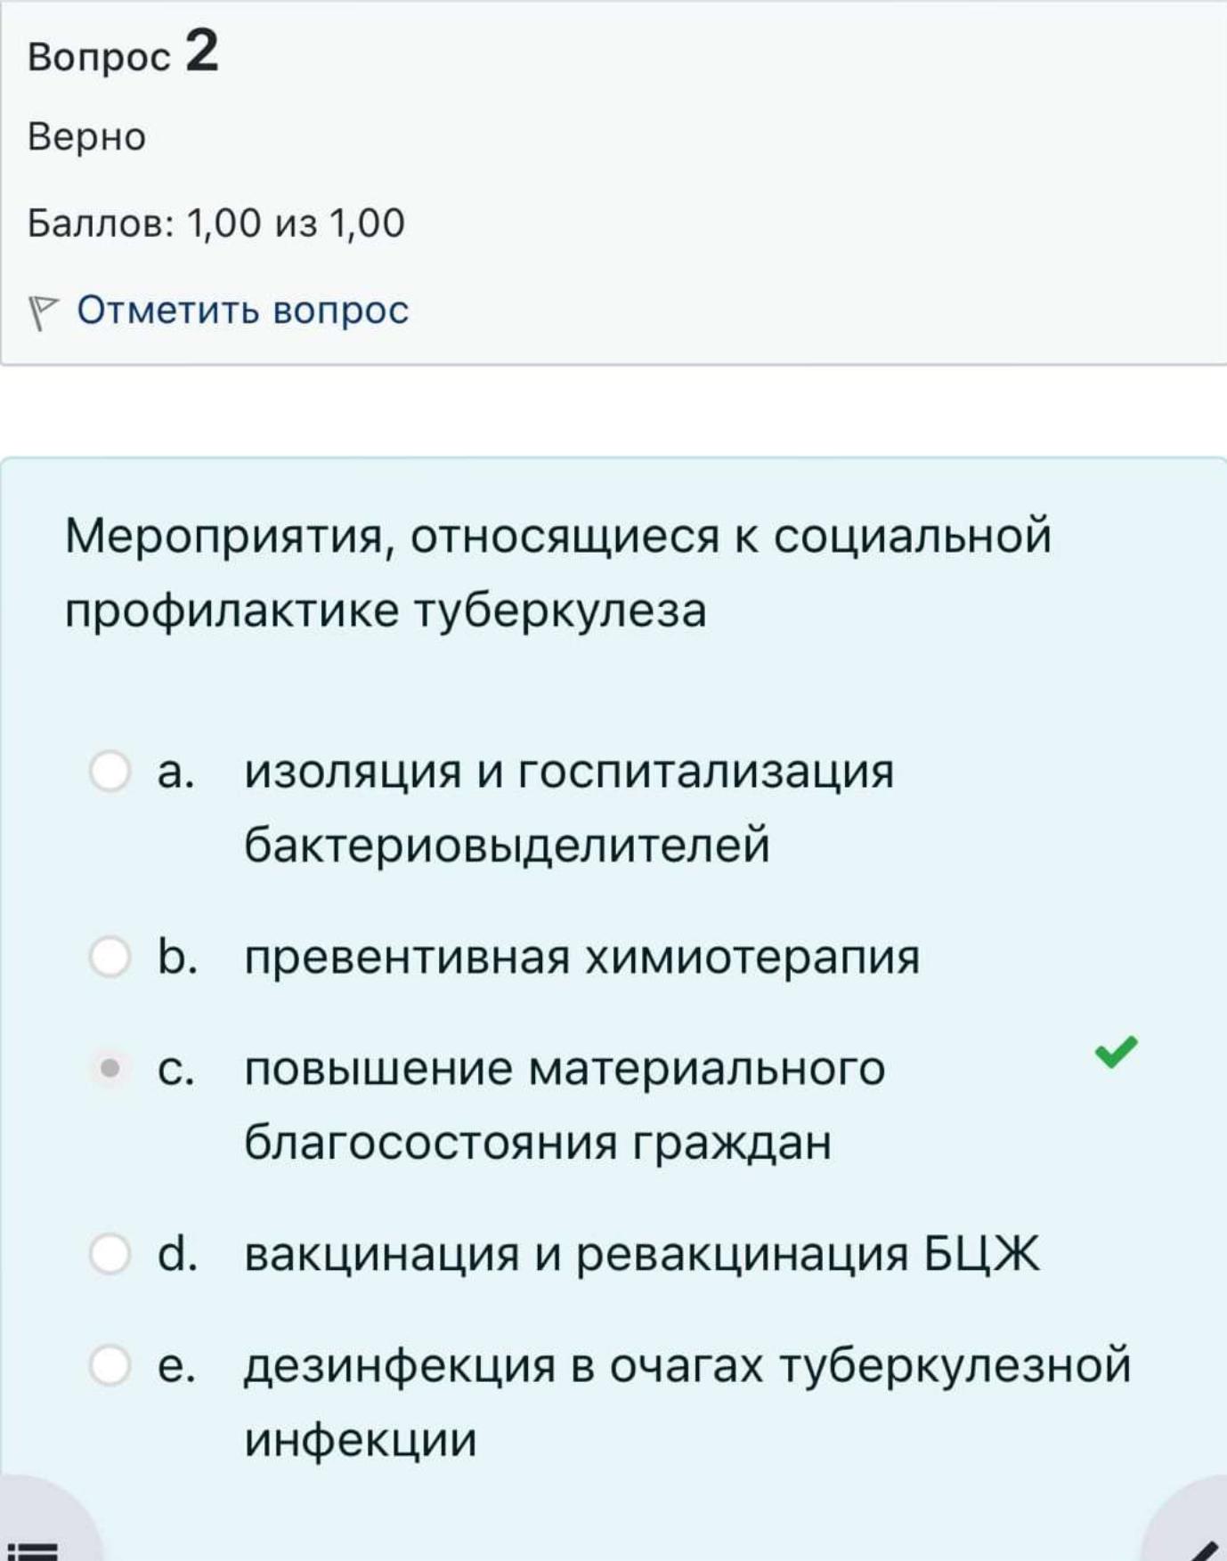Select radio option c повышение материального благосостояния

[110, 1068]
